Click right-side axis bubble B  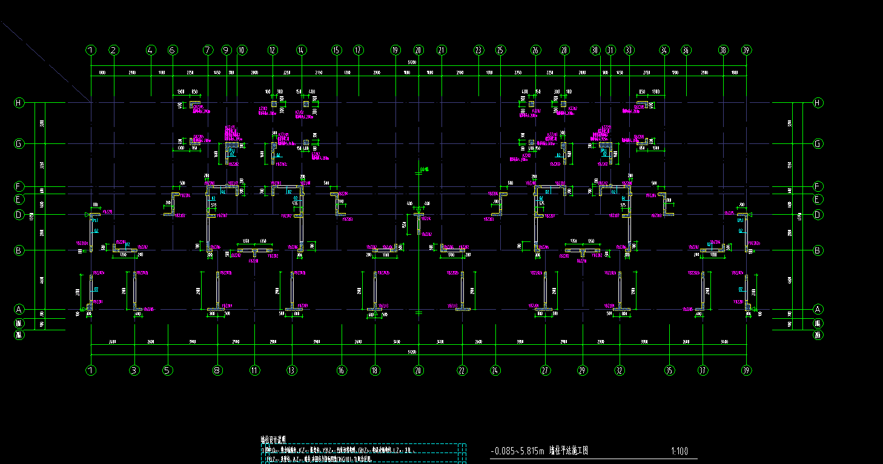coord(818,250)
